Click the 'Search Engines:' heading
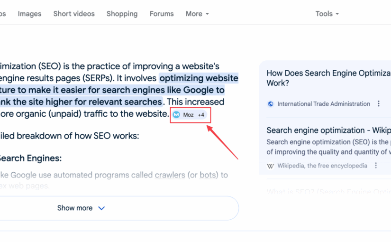The width and height of the screenshot is (391, 242). (30, 158)
